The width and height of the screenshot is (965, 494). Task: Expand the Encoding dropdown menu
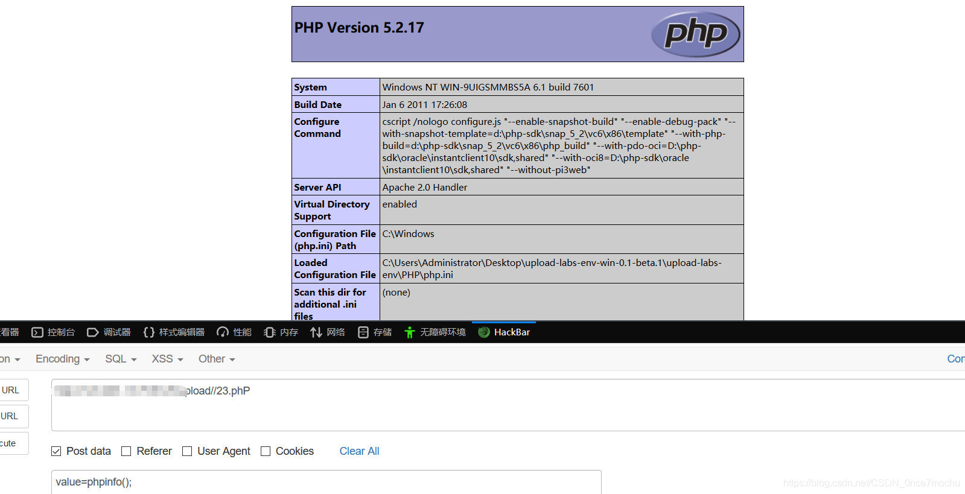63,359
